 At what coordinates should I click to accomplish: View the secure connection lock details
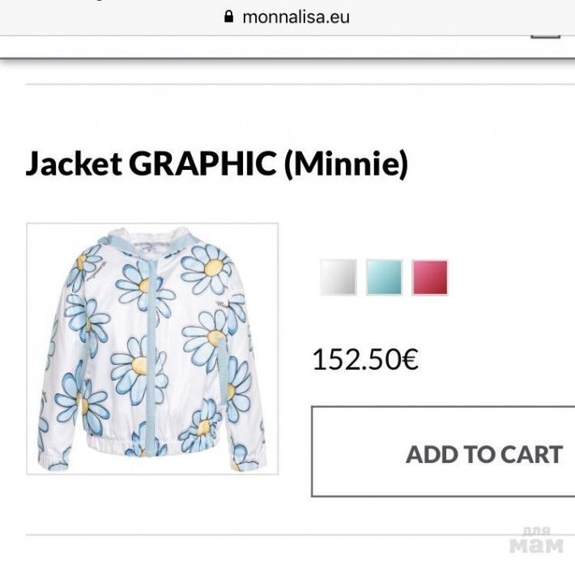pos(229,17)
